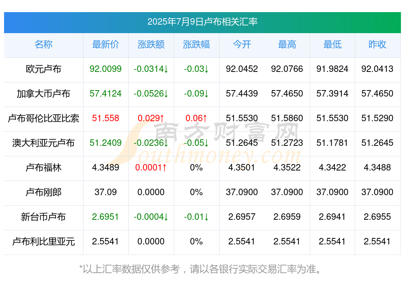This screenshot has width=405, height=282.
Task: Click the previous close 92.0413
Action: click(x=377, y=69)
